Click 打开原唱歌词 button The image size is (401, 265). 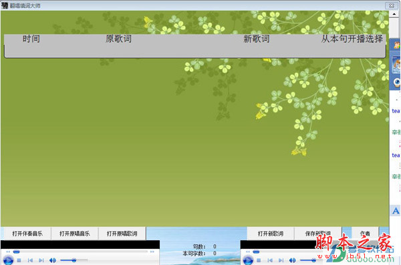coord(122,234)
